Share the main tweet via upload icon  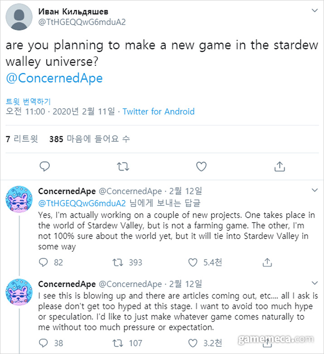click(280, 166)
